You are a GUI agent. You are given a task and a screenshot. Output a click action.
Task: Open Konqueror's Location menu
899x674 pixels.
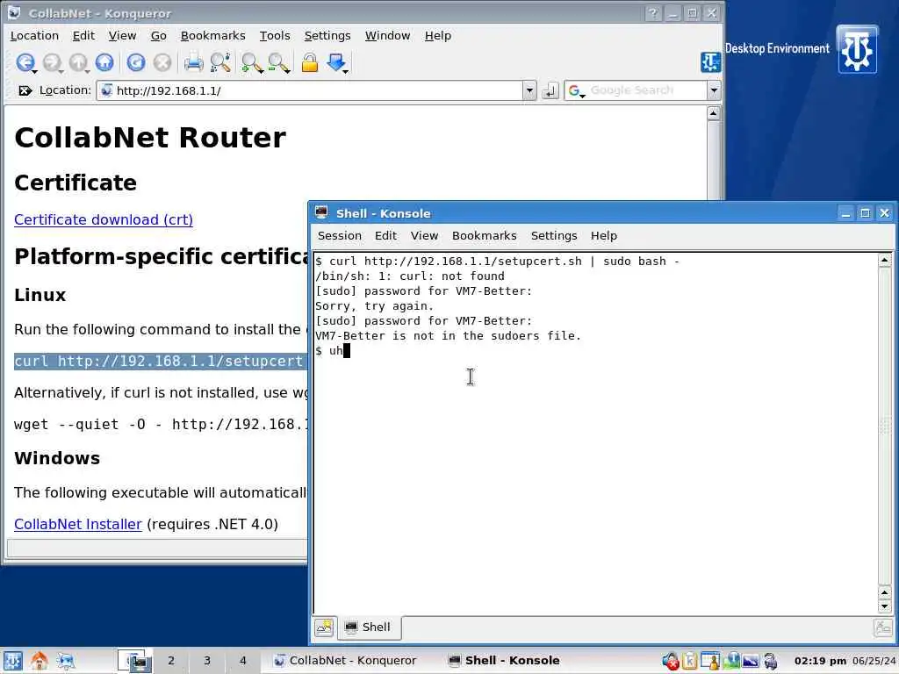[34, 35]
